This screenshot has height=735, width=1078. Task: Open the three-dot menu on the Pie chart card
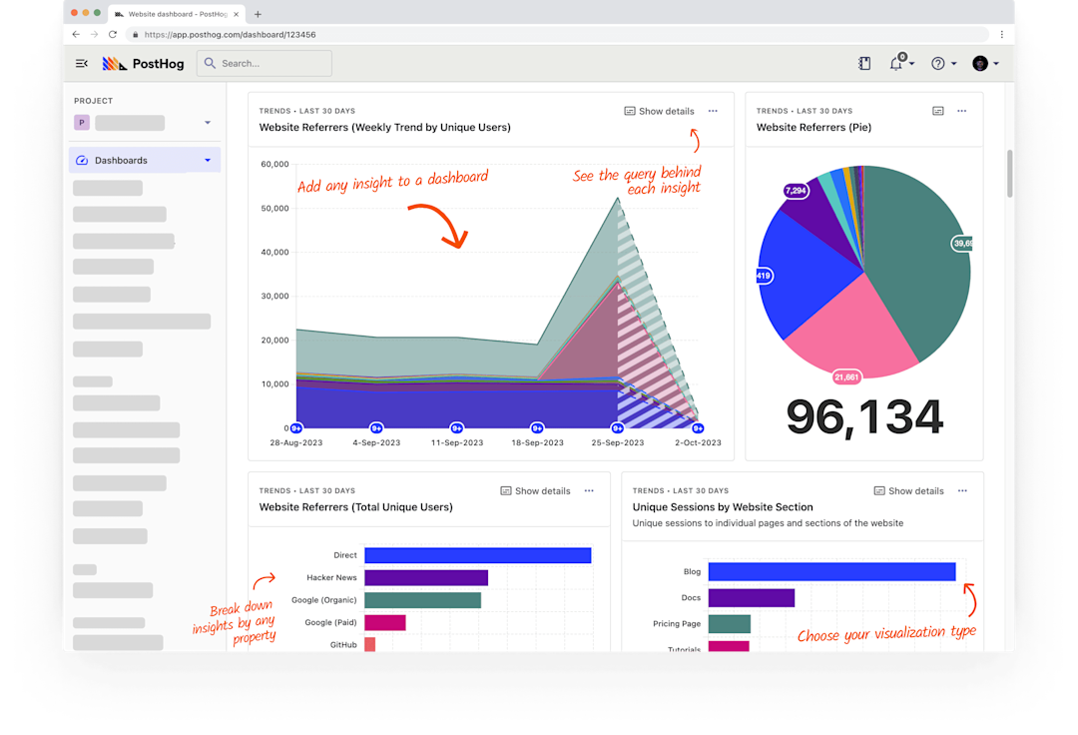(x=961, y=111)
